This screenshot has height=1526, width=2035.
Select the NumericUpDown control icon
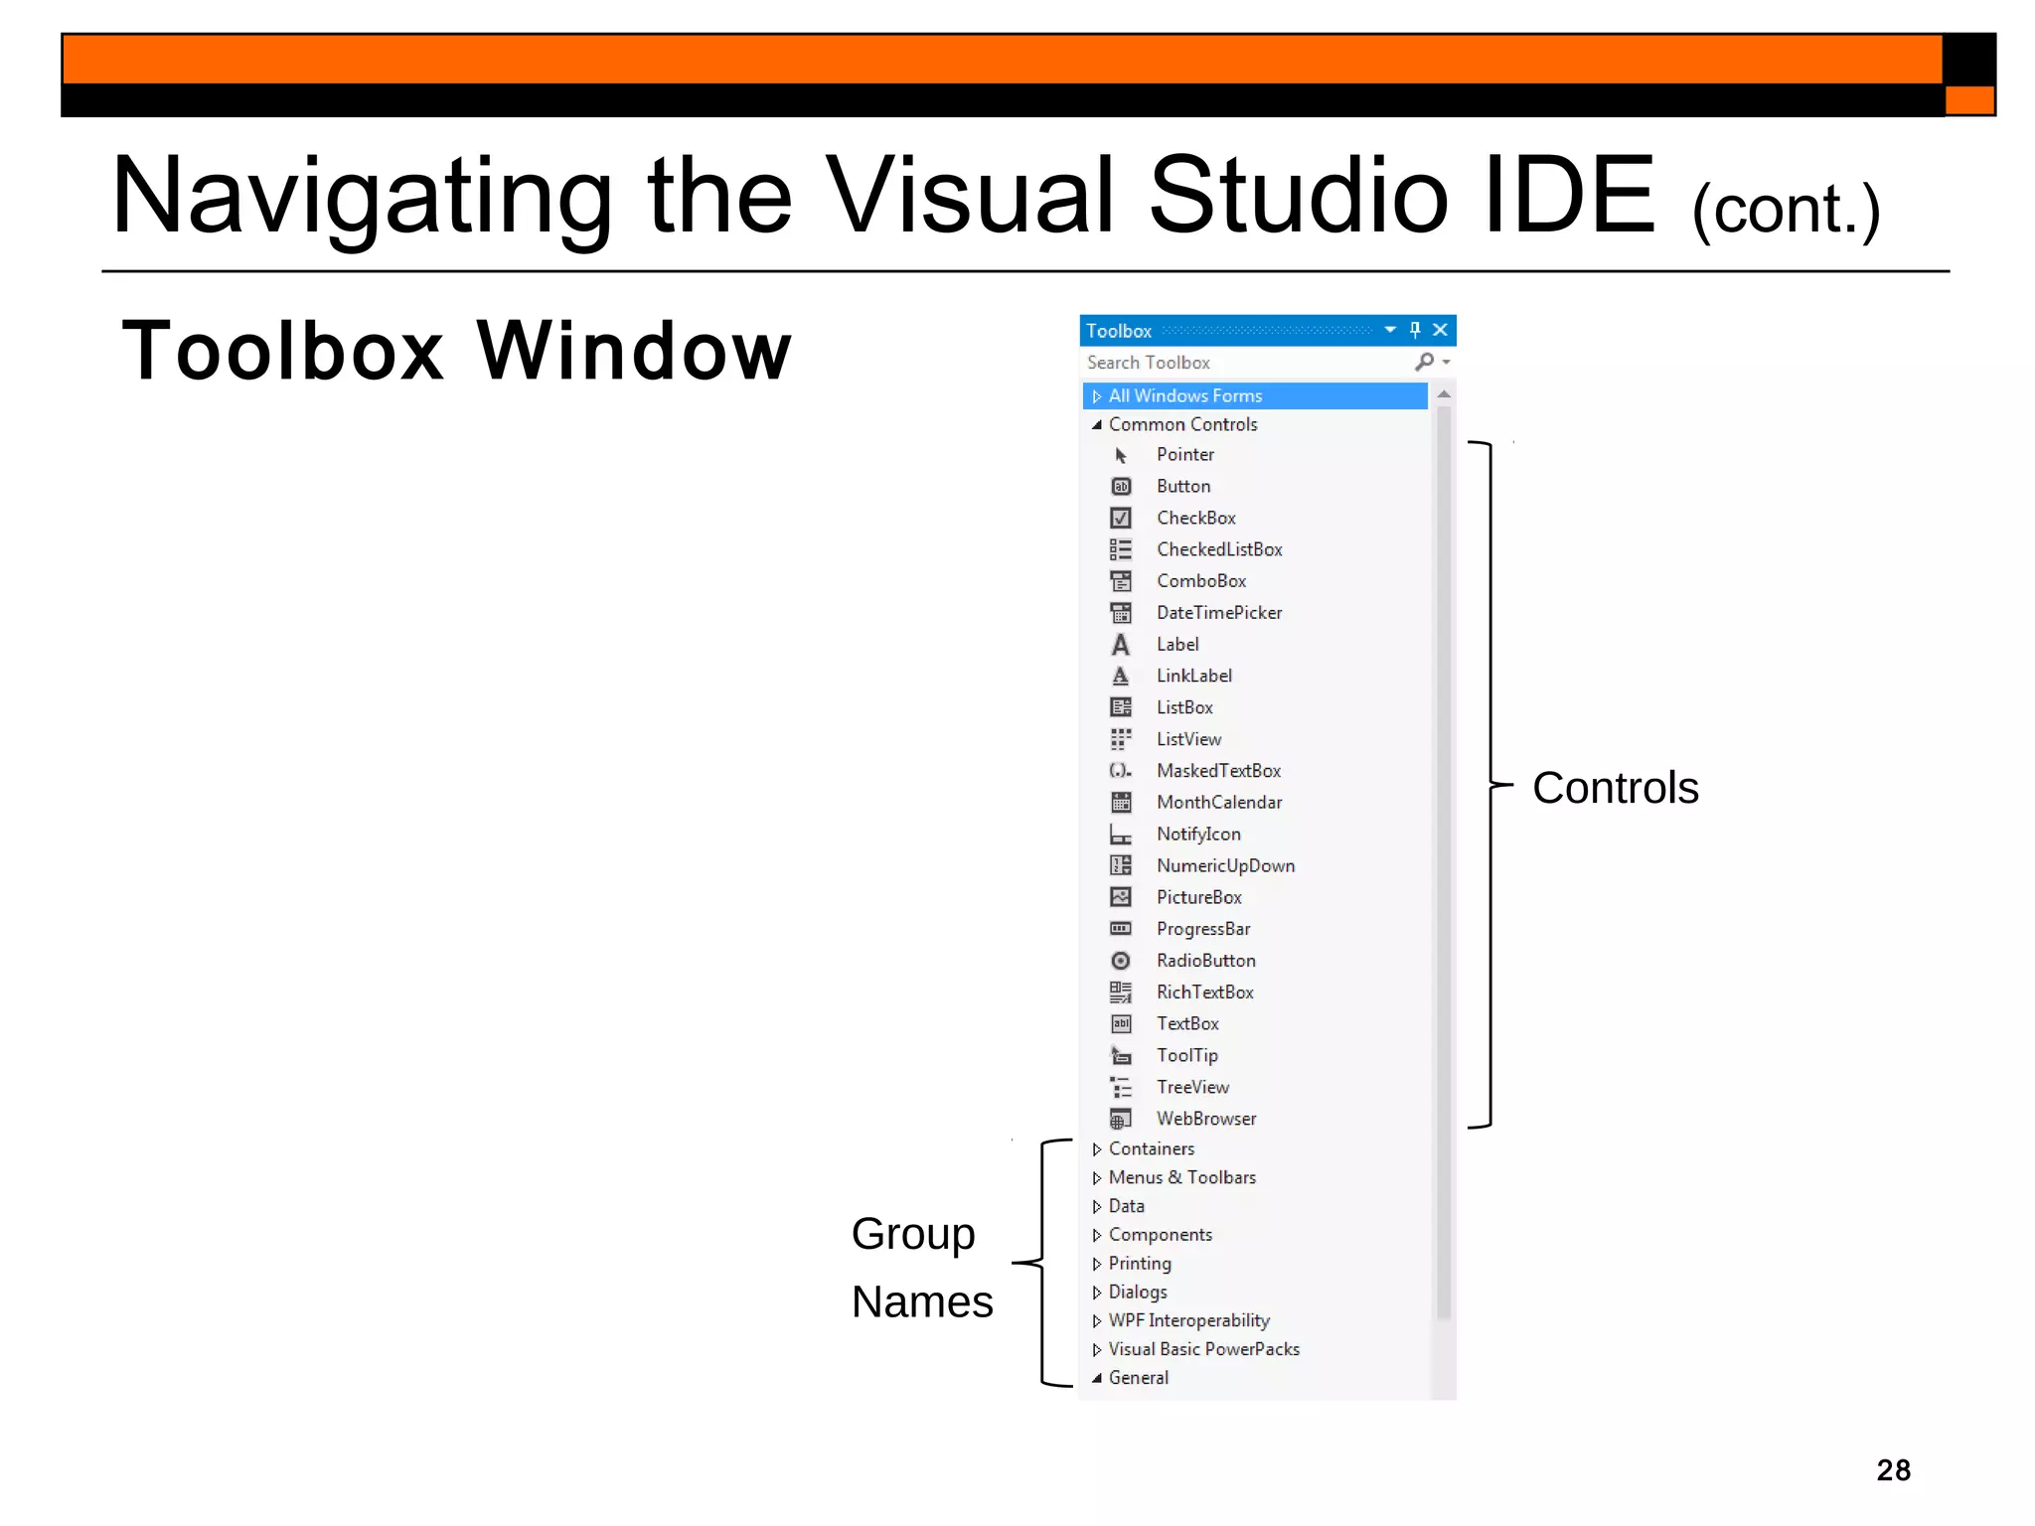(1121, 866)
